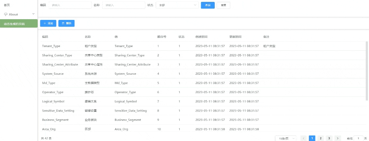369x141 pixels.
Task: Jump to page 2 in pagination
Action: (321, 138)
